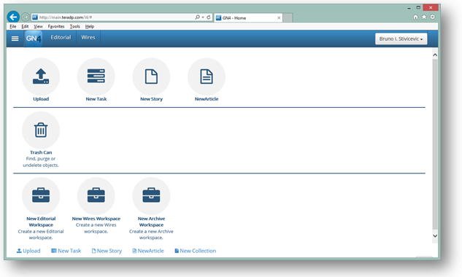Click New Editorial Workspace briefcase icon
462x277 pixels.
[x=41, y=196]
